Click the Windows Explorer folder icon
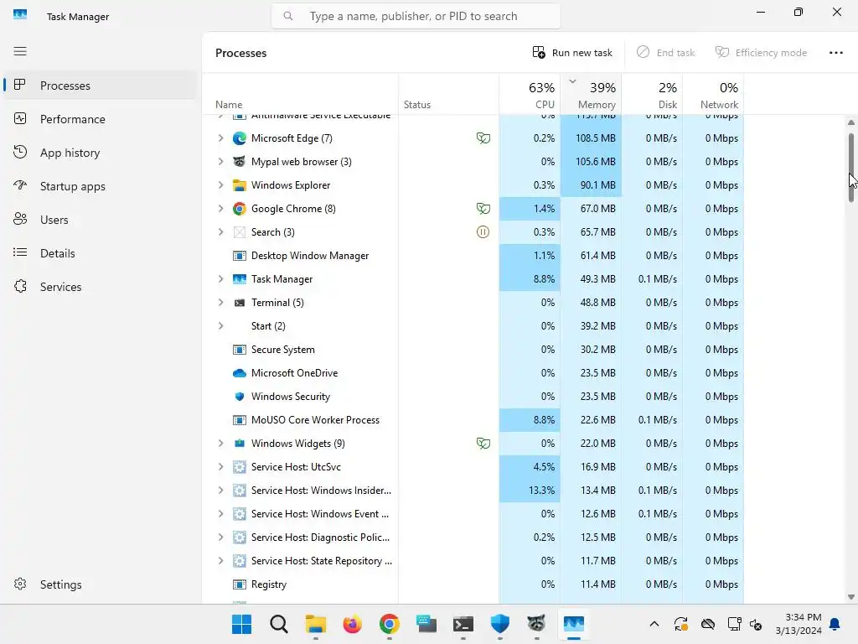 tap(239, 185)
